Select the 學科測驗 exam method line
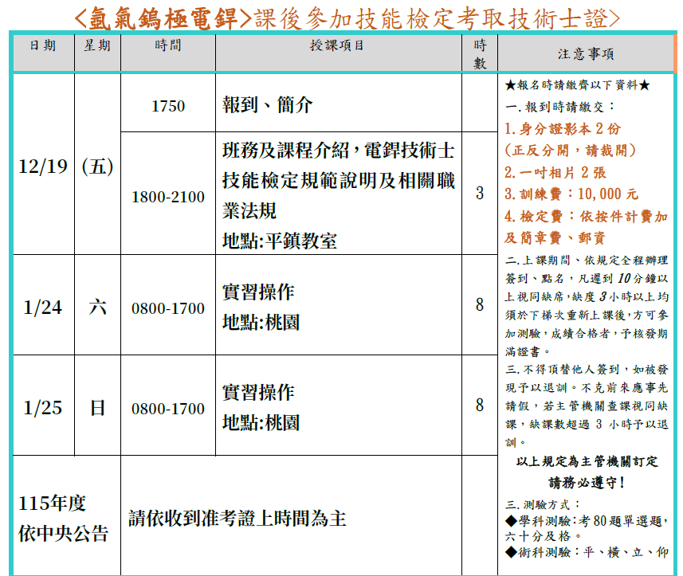Screen dimensions: 683x576 [x=586, y=520]
